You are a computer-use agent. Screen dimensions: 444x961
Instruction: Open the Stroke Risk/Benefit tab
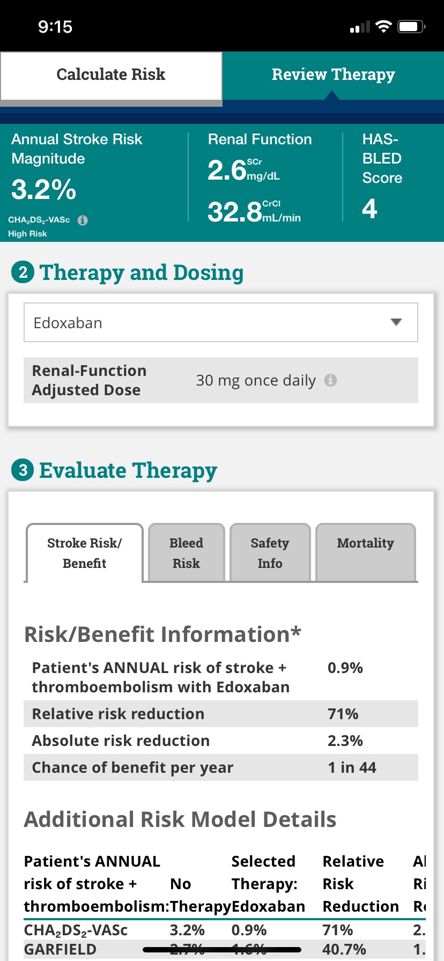[84, 553]
